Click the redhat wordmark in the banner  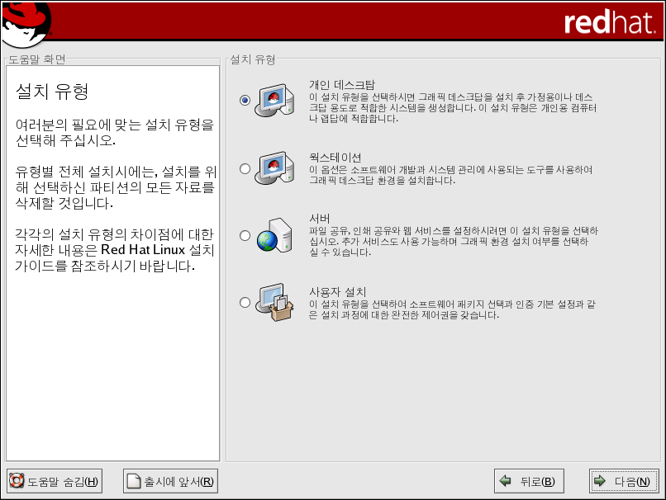609,22
